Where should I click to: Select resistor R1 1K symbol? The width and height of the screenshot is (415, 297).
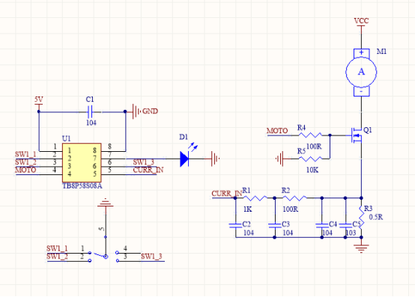click(x=255, y=198)
